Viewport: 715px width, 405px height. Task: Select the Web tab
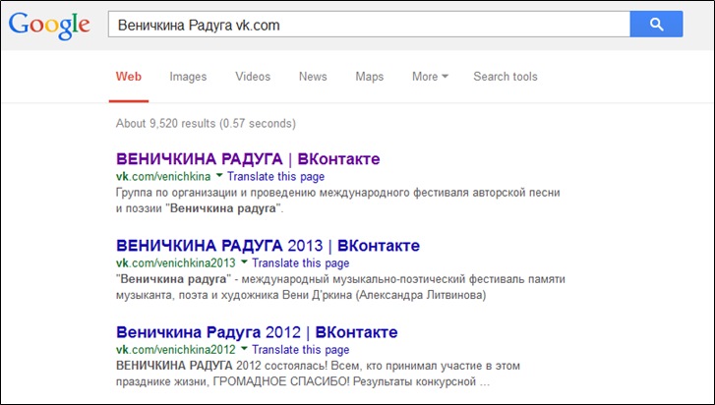point(129,77)
